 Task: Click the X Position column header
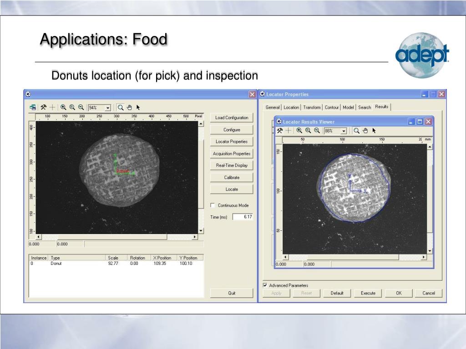tap(164, 258)
